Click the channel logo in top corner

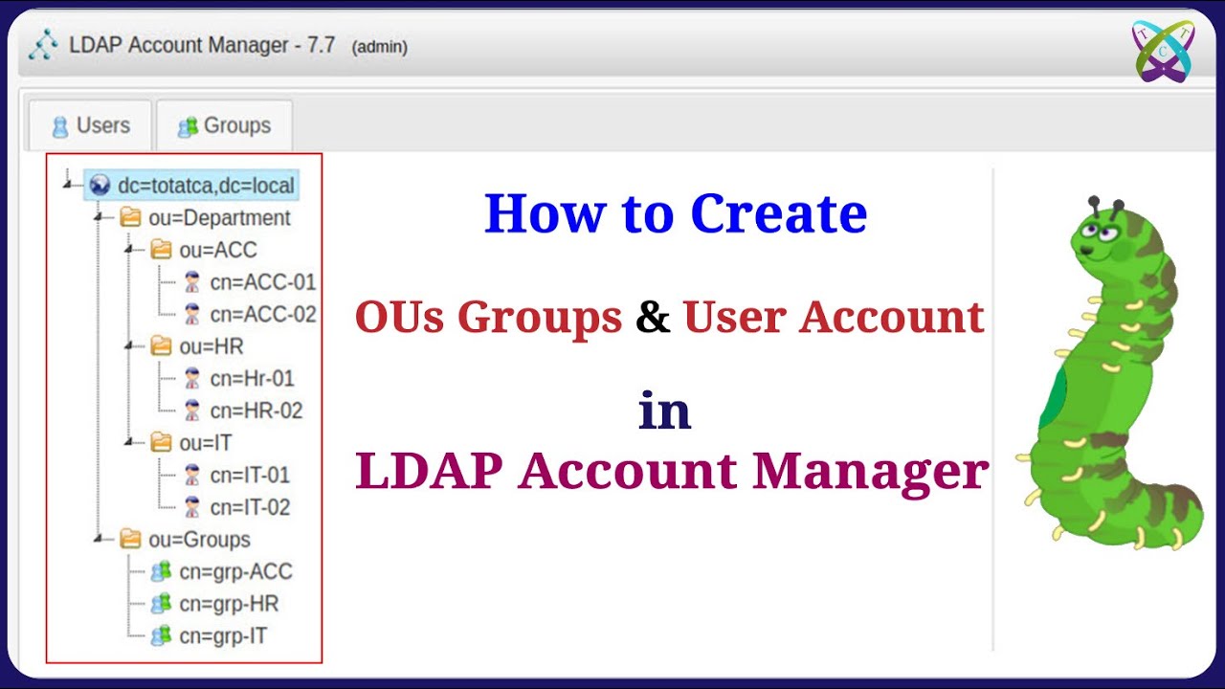[1163, 51]
